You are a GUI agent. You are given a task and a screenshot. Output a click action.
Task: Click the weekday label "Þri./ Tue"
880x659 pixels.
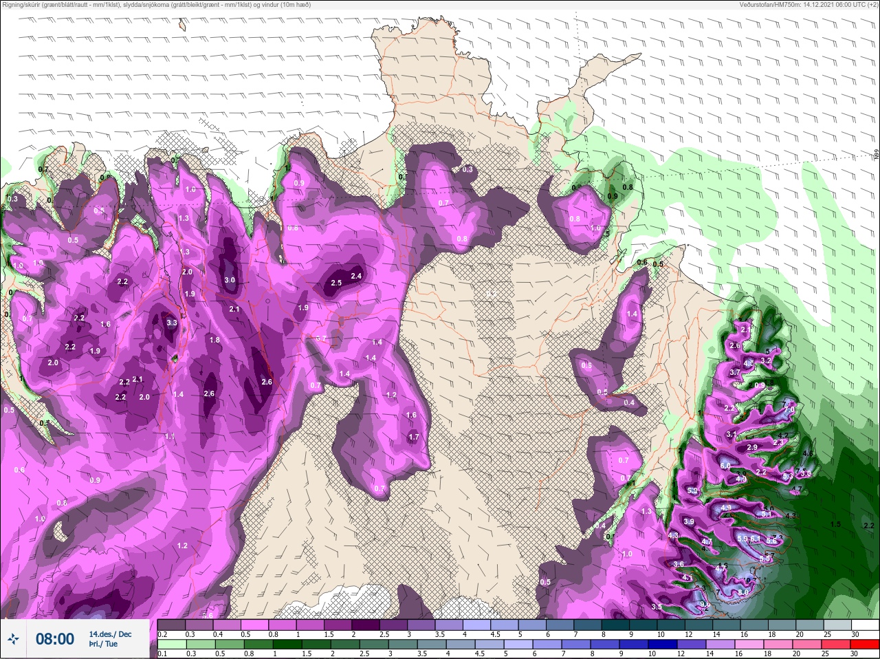tap(103, 645)
